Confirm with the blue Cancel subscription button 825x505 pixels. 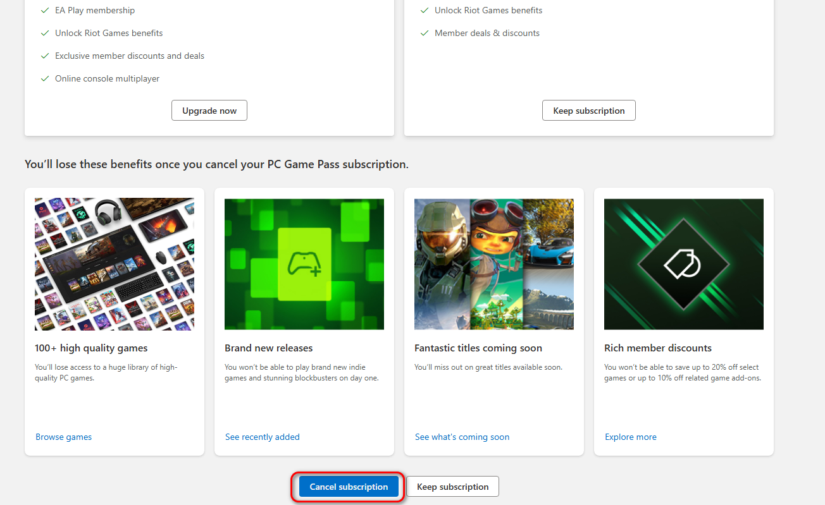point(349,487)
